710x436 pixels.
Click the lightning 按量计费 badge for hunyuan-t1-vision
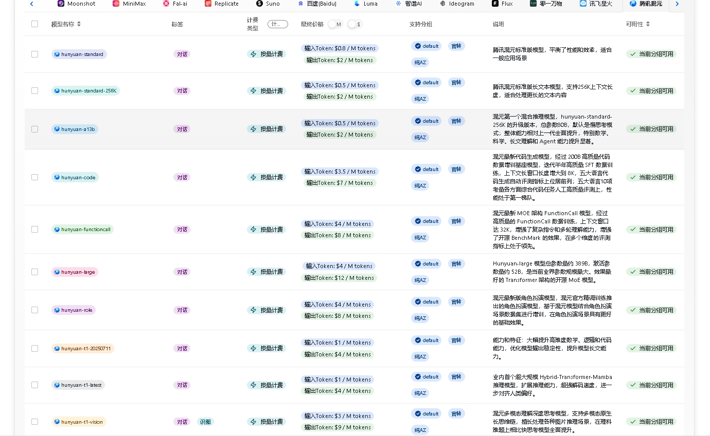click(x=267, y=422)
